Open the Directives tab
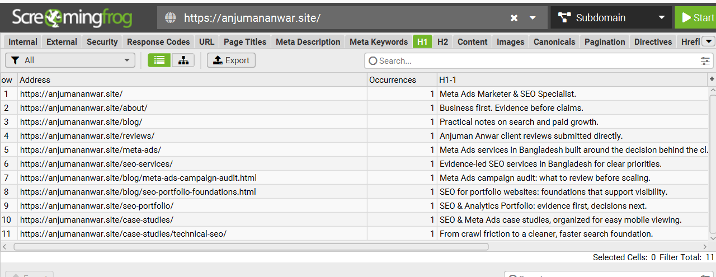The height and width of the screenshot is (277, 716). [x=653, y=41]
